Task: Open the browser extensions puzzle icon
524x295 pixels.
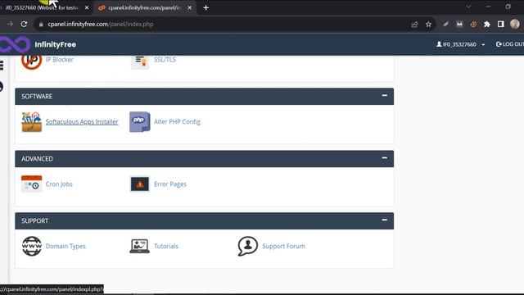Action: 487,24
